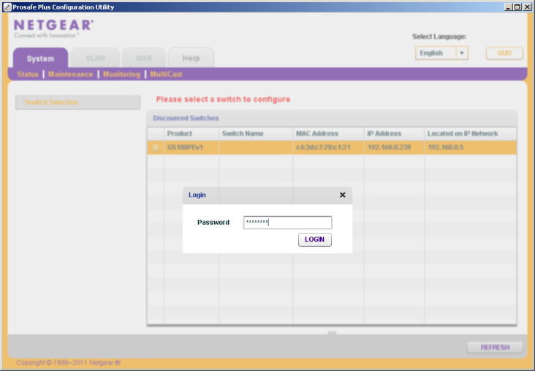Open the Monitoring submenu
Screen dimensions: 535x371
pos(121,74)
